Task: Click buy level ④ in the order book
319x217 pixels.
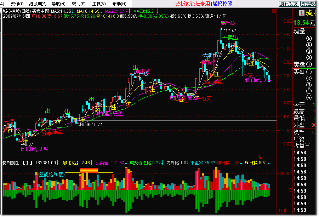Action: coord(309,91)
